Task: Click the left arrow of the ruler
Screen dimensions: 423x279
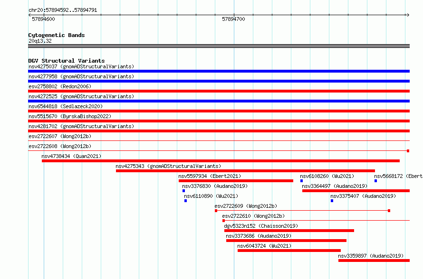Action: 30,15
